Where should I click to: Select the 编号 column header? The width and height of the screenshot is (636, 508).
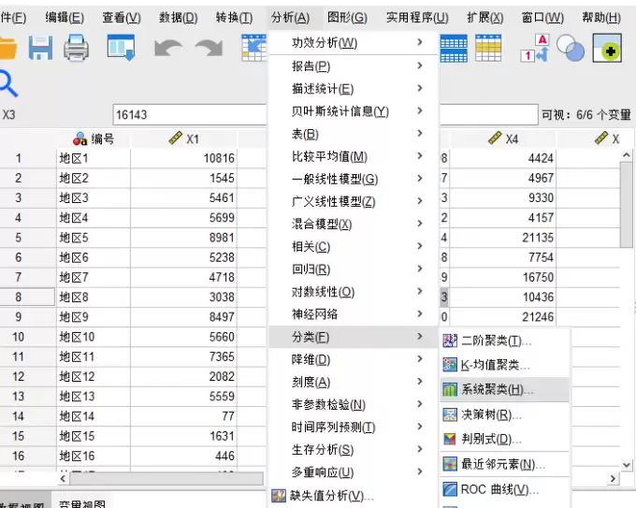pos(94,138)
